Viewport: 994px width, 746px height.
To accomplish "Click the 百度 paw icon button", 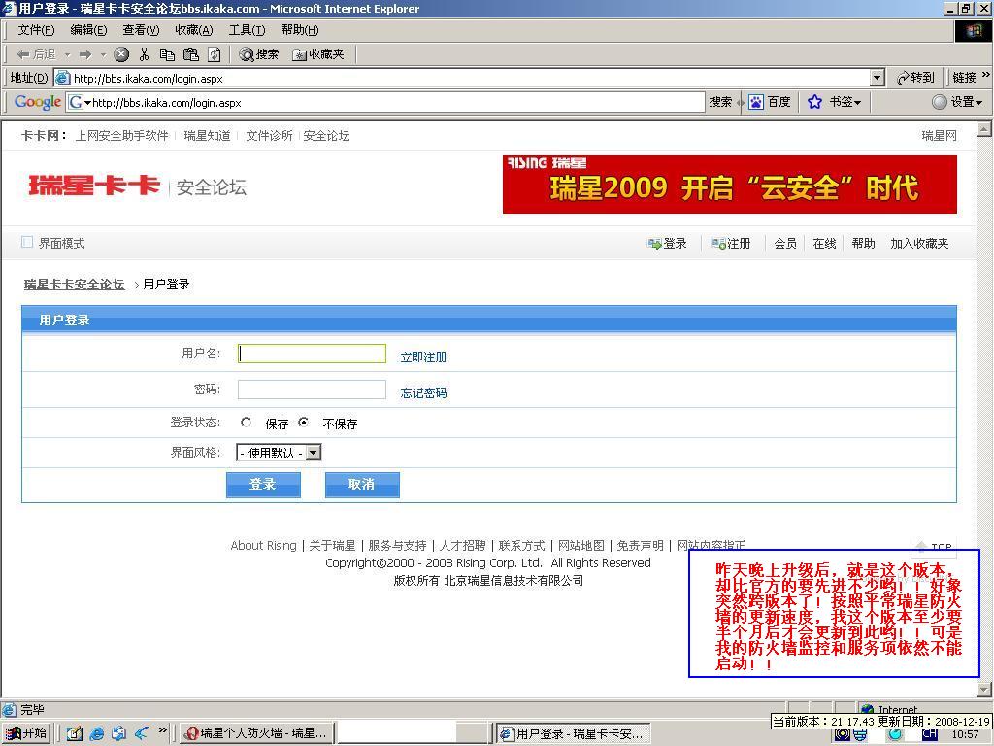I will click(x=770, y=102).
